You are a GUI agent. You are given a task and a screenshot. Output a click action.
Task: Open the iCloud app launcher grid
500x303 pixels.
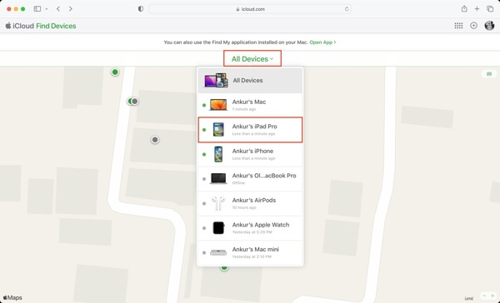coord(458,26)
